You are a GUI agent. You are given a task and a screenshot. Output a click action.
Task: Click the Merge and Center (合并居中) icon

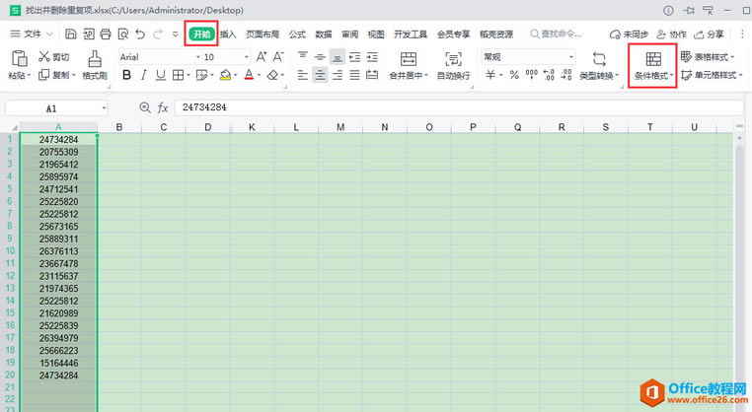[x=409, y=59]
